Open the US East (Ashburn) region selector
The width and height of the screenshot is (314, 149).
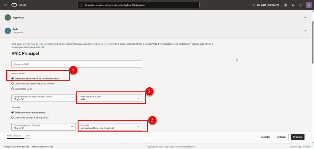tap(266, 5)
